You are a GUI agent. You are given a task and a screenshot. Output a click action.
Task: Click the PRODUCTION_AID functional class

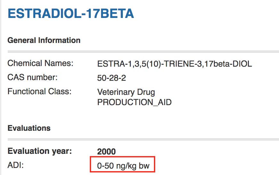tap(134, 102)
